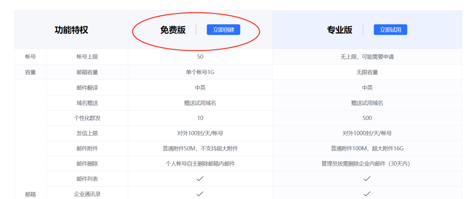Click 普通附件100M，超大附件16G cell
This screenshot has height=199, width=468.
367,149
